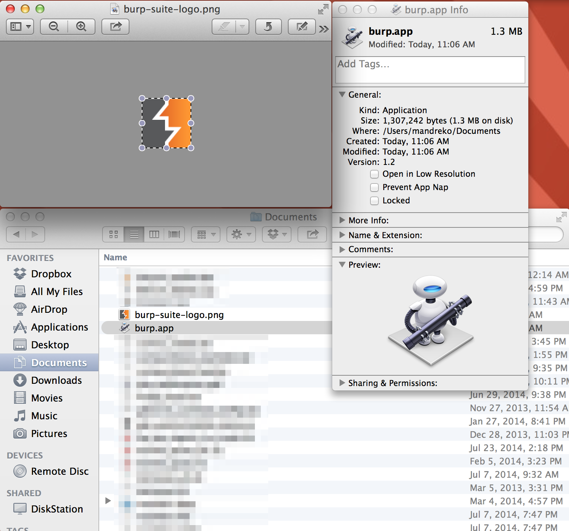
Task: Switch Finder to icon view
Action: coord(114,234)
